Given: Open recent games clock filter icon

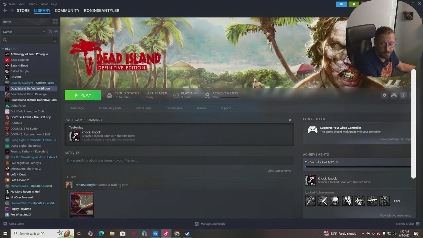Looking at the screenshot, I should pyautogui.click(x=50, y=32).
